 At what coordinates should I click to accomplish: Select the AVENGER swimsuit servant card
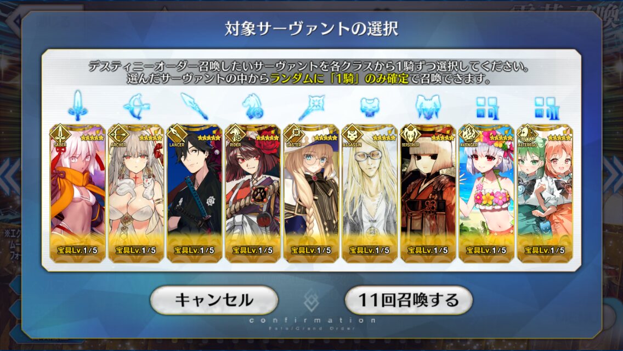click(486, 194)
